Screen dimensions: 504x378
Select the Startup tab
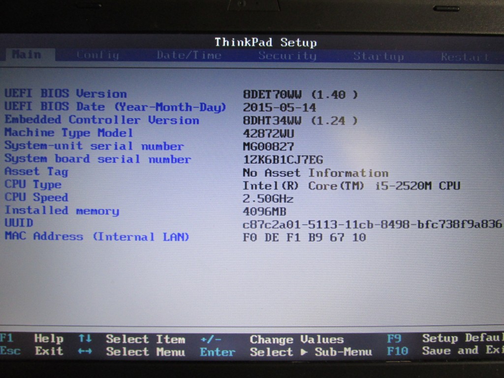[378, 57]
